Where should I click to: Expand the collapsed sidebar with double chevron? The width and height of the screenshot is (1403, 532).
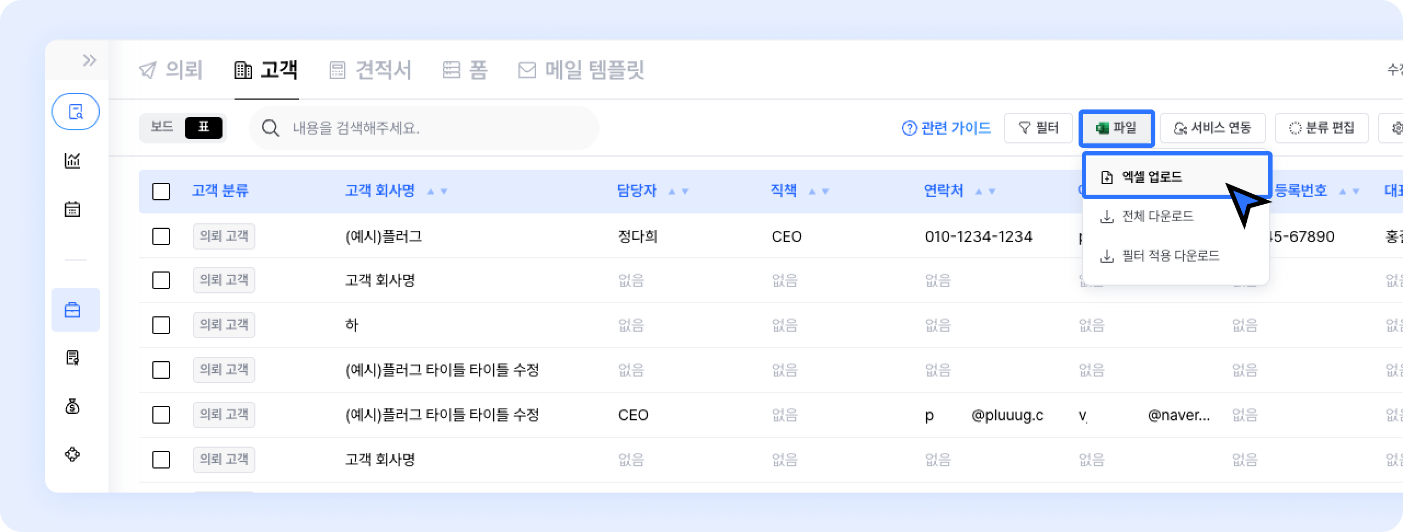point(89,60)
